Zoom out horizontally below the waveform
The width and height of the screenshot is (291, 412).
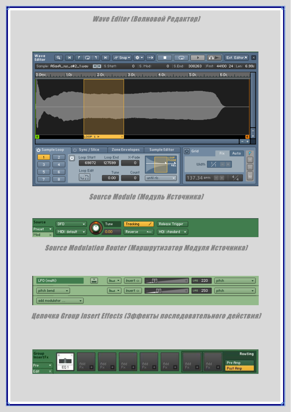[x=242, y=142]
